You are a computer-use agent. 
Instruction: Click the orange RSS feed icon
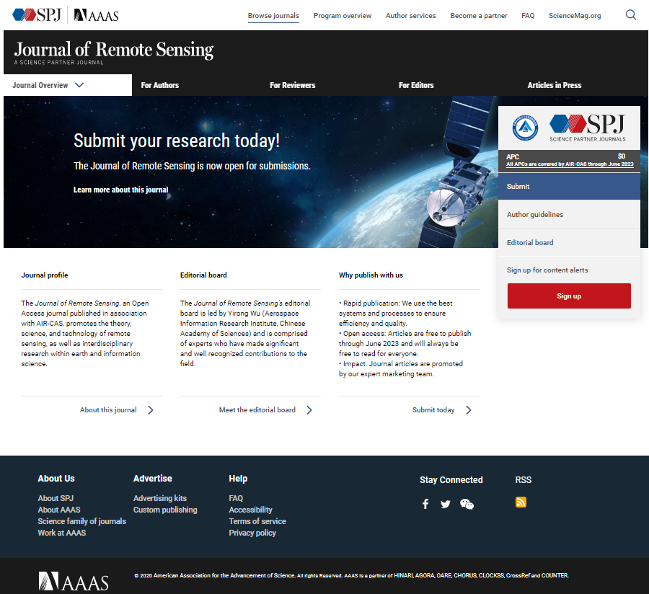pyautogui.click(x=521, y=502)
